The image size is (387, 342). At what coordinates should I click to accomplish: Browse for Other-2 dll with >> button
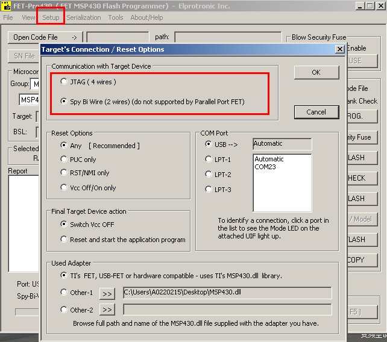point(107,309)
